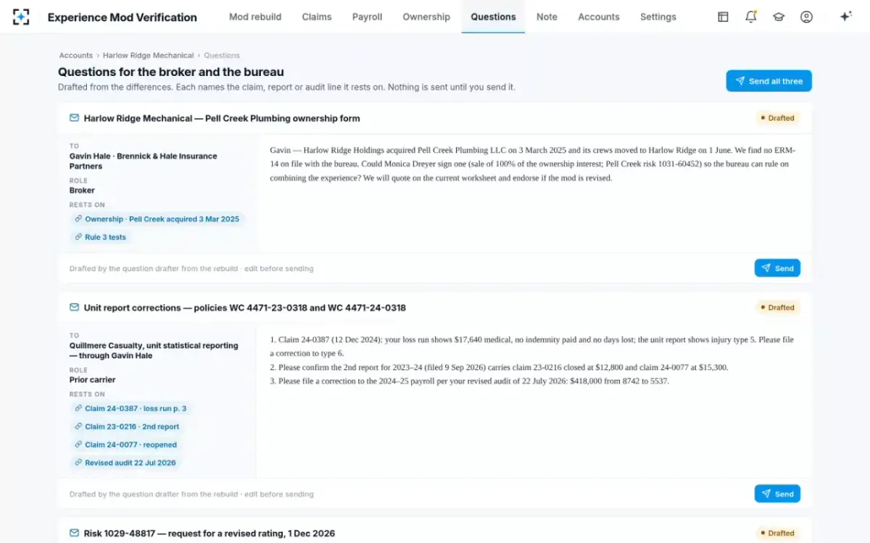The height and width of the screenshot is (543, 870).
Task: Click the Send all three button
Action: [x=768, y=81]
